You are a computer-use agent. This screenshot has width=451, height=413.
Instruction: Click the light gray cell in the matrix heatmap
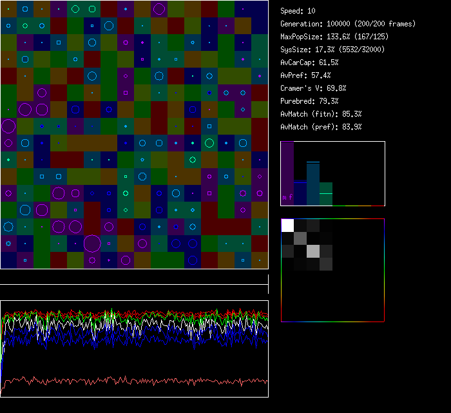(x=313, y=251)
